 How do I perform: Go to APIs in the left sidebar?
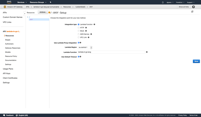5,13
